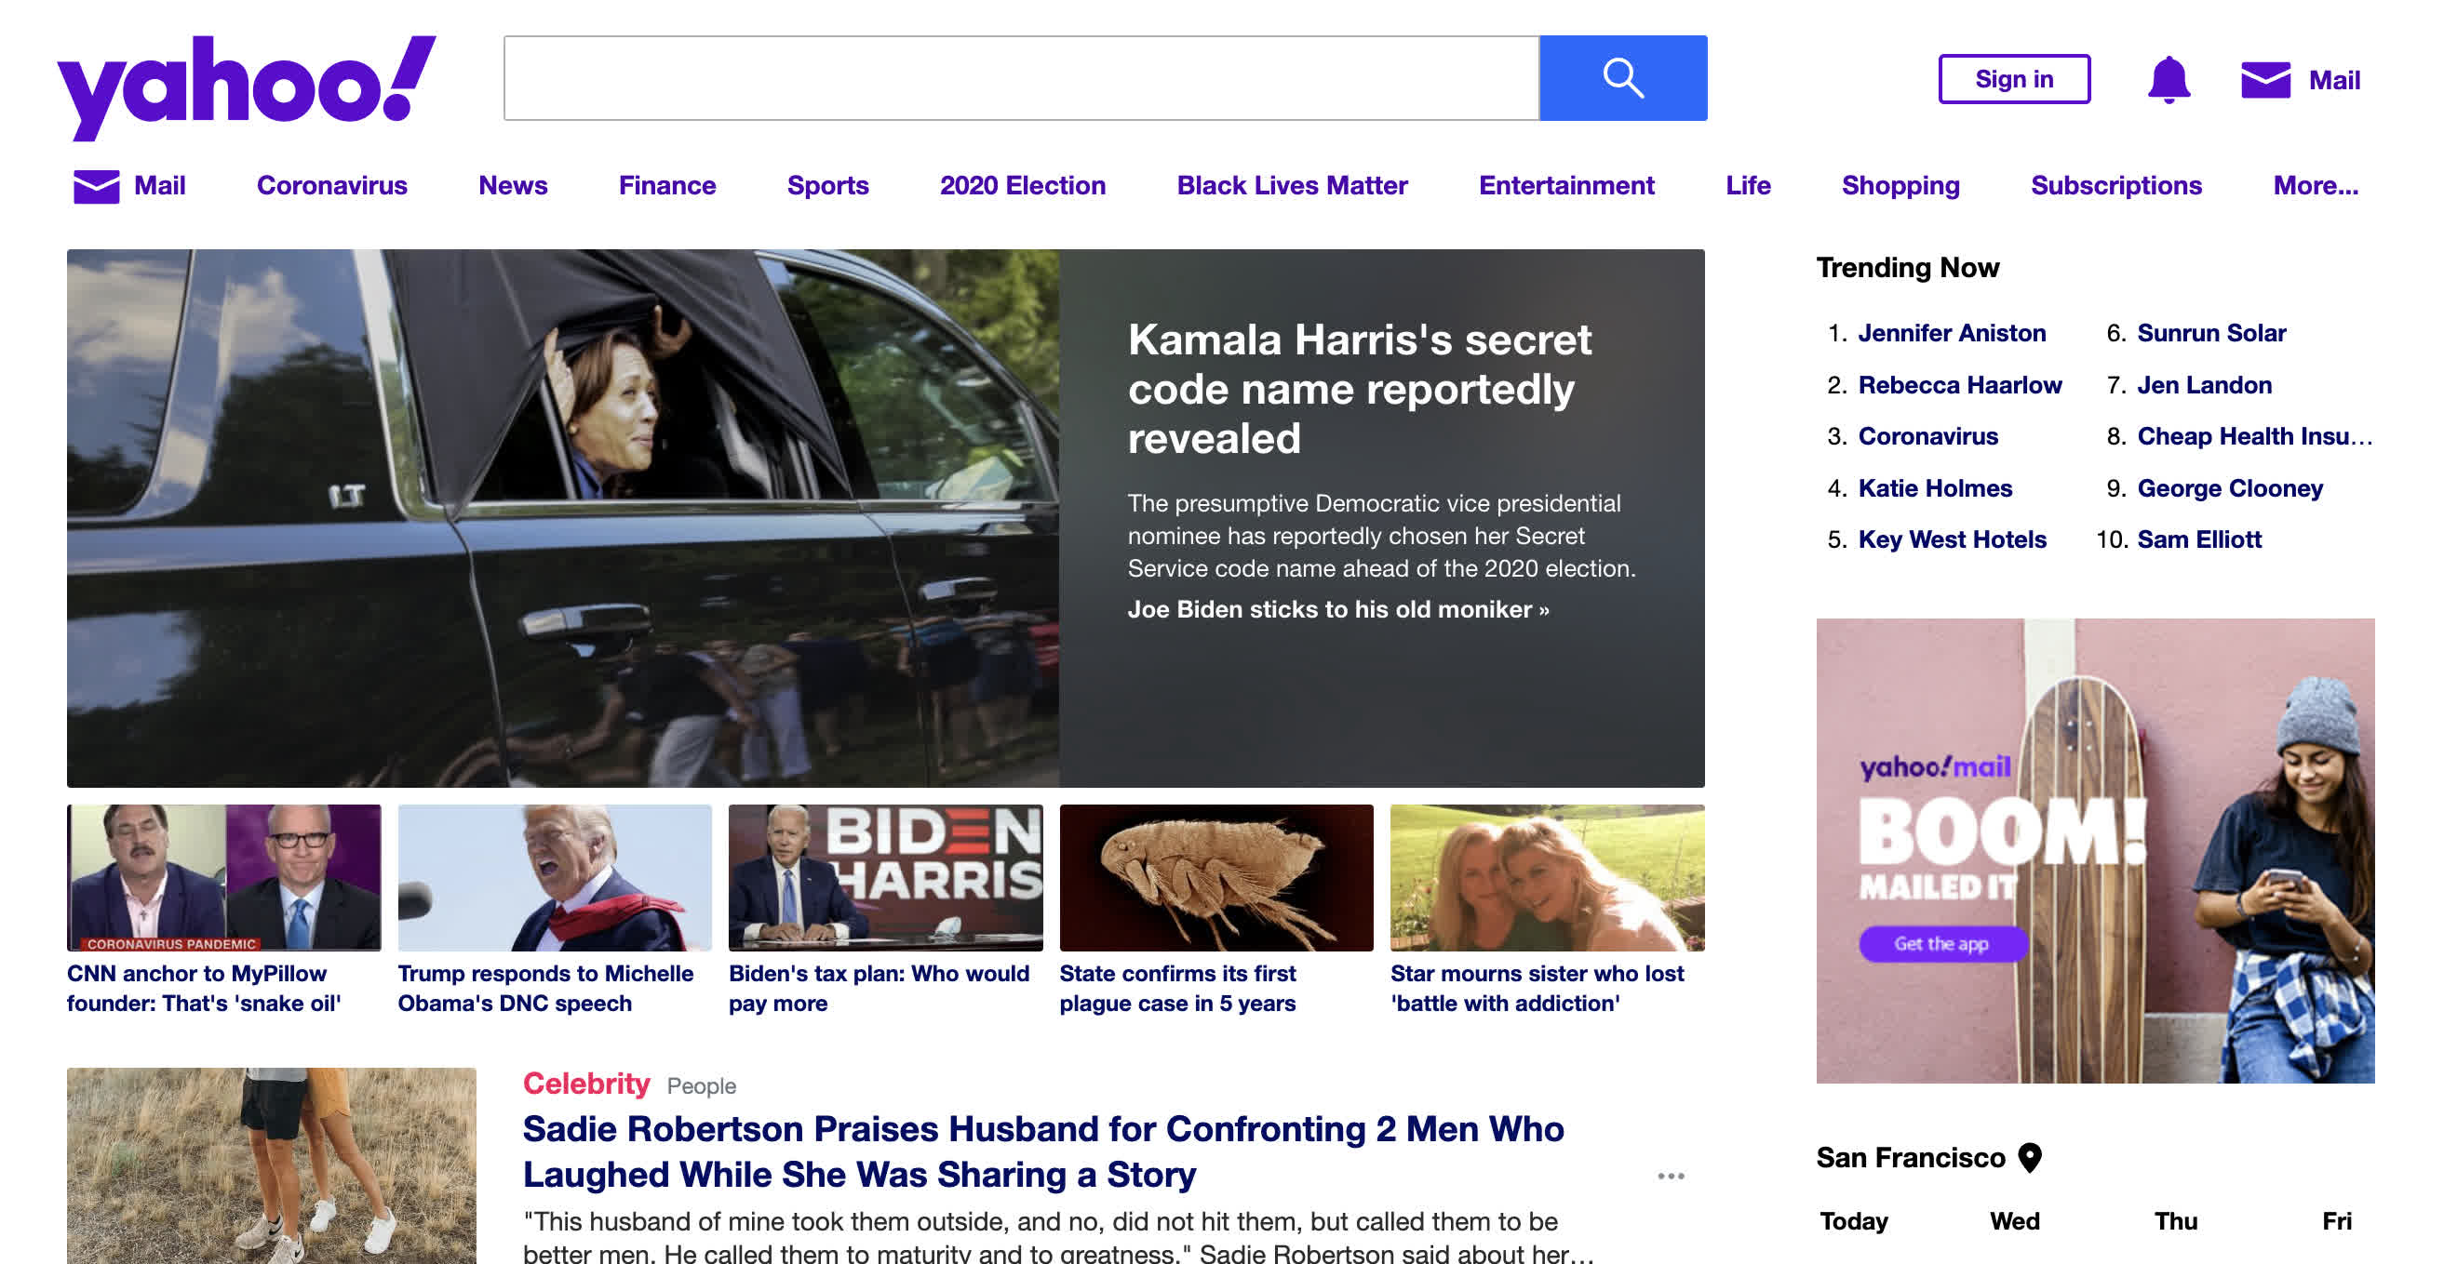The image size is (2444, 1264).
Task: Select Thu in the weather forecast
Action: click(x=2176, y=1220)
